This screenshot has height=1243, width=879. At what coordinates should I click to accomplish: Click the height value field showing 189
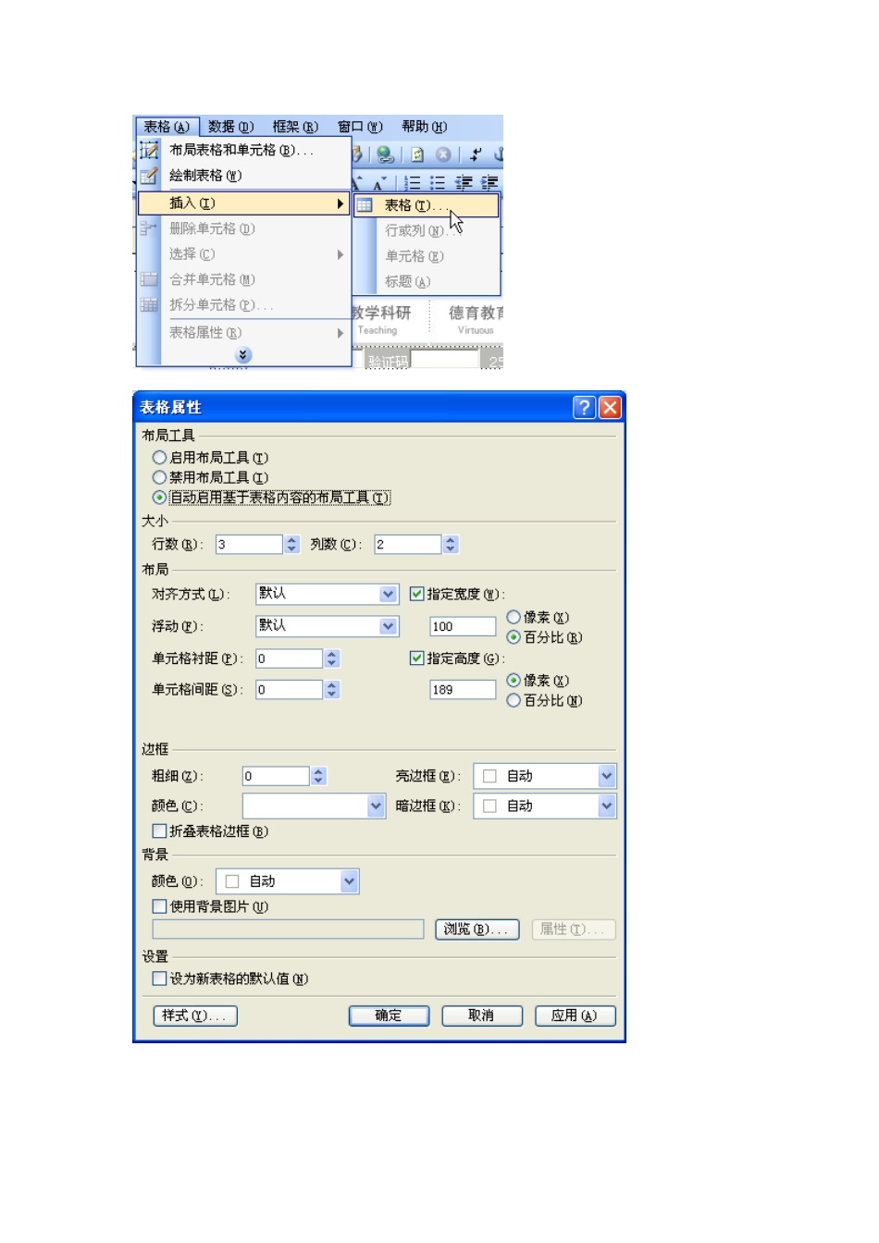click(x=463, y=690)
